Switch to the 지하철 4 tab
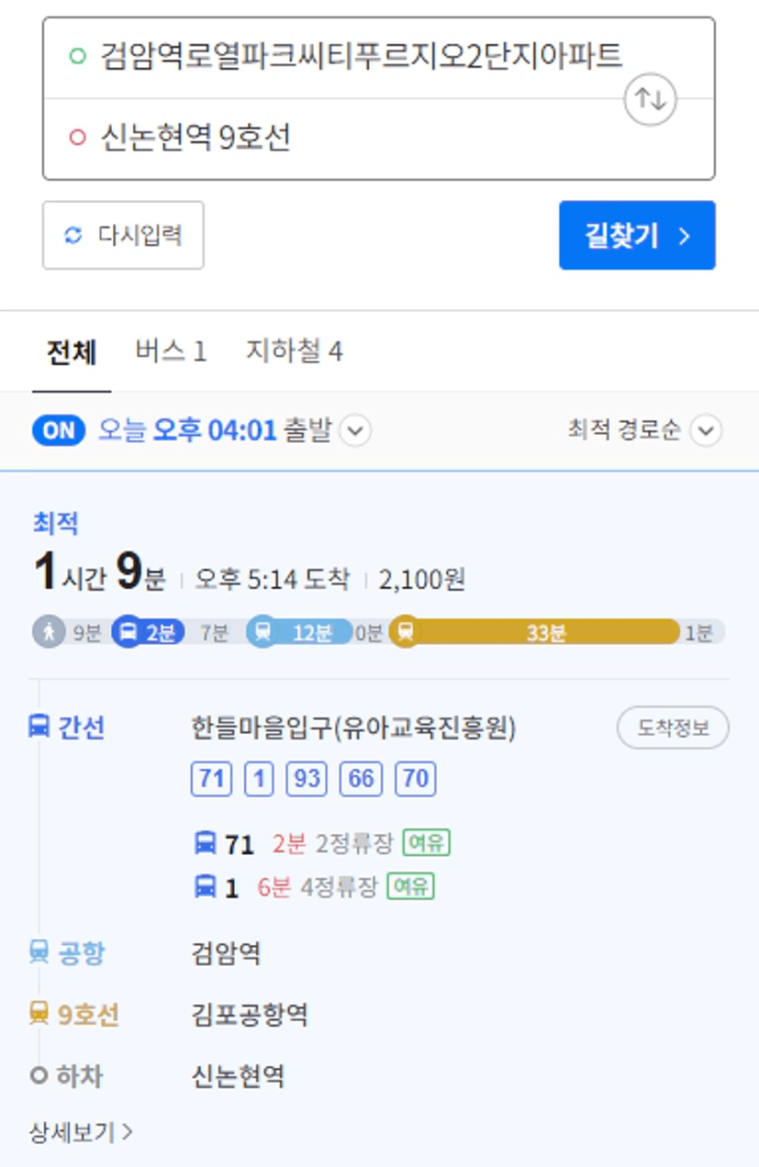 (x=295, y=351)
